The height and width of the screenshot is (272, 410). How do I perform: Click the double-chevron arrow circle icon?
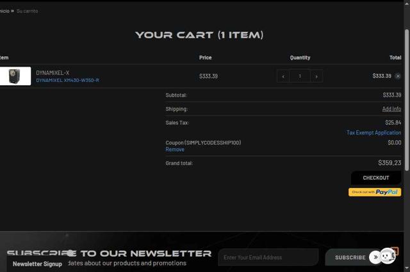pos(375,257)
